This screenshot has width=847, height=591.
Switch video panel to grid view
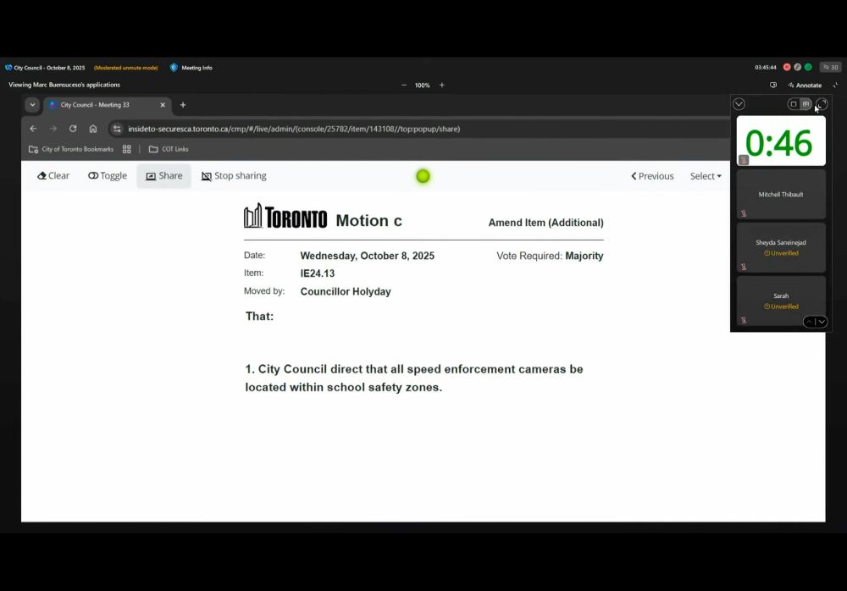(806, 104)
